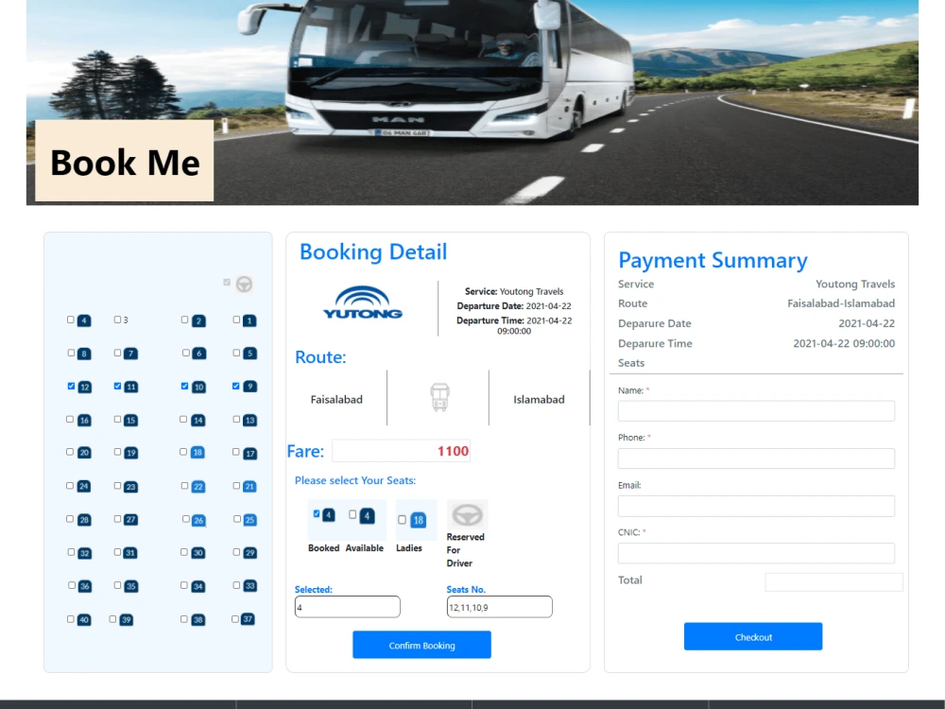Click the bus icon between route cities

(x=440, y=397)
